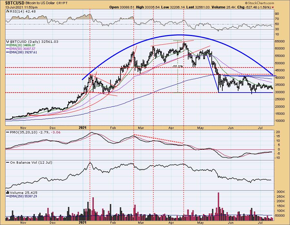Click the StockCharts.com copyright label

pyautogui.click(x=259, y=3)
